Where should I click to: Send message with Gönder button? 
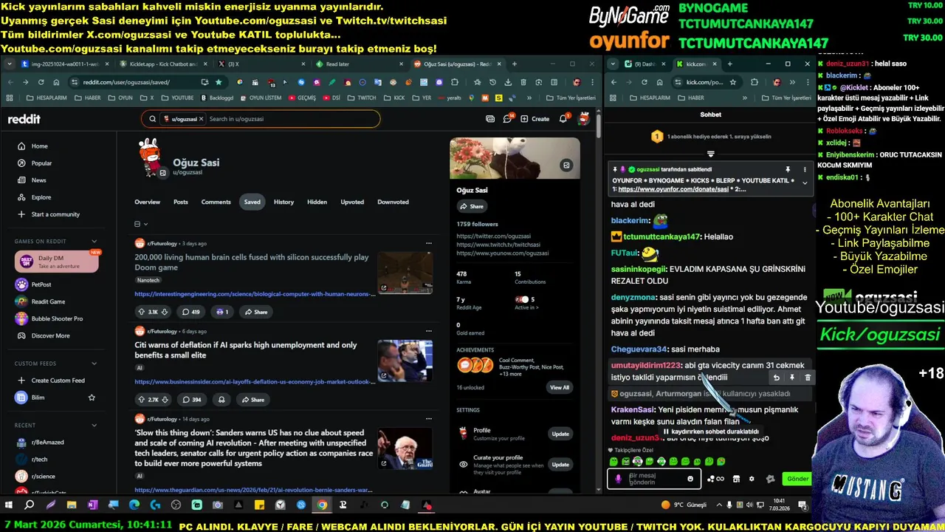(797, 479)
